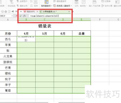The width and height of the screenshot is (121, 103).
Task: Click the 猕猴桃 row label cell
Action: pos(8,62)
